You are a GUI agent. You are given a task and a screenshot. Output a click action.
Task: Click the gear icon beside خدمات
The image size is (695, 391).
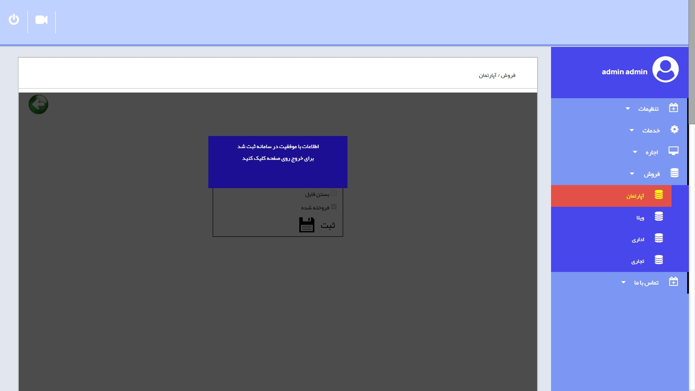point(674,129)
